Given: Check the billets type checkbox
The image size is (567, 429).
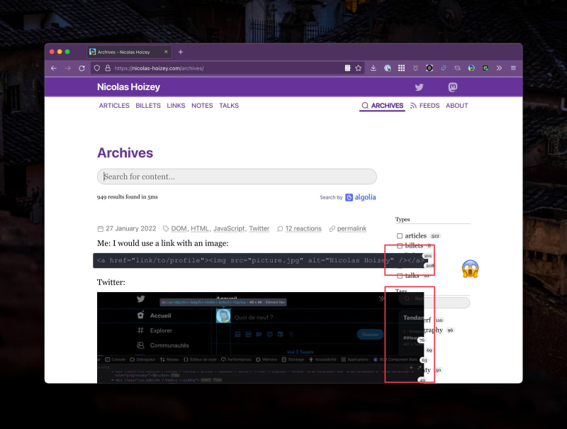Looking at the screenshot, I should tap(400, 246).
